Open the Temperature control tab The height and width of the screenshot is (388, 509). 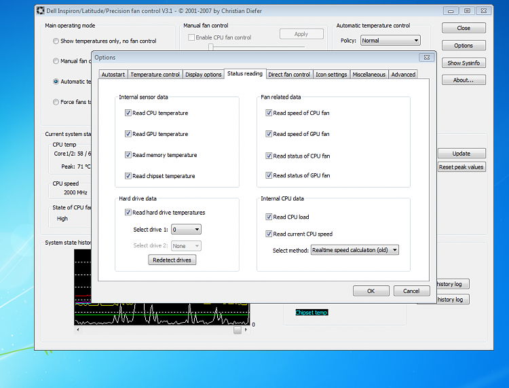click(x=155, y=75)
